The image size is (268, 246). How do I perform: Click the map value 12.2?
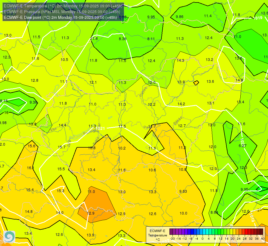[152, 104]
